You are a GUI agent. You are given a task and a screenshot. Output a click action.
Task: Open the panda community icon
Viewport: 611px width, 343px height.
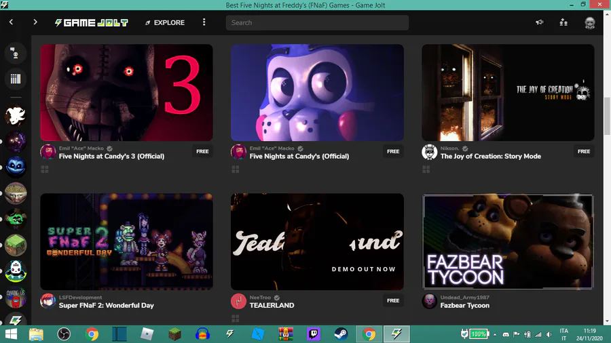point(16,271)
